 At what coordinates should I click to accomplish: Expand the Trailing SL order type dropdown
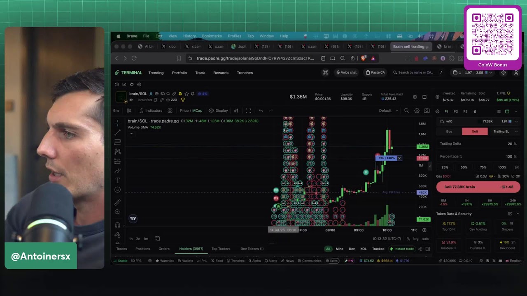coord(504,132)
